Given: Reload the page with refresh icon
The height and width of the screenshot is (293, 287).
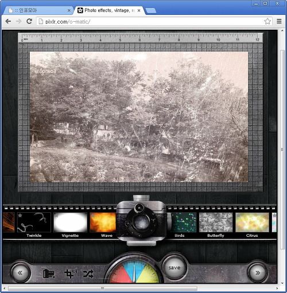Looking at the screenshot, I should click(x=29, y=21).
